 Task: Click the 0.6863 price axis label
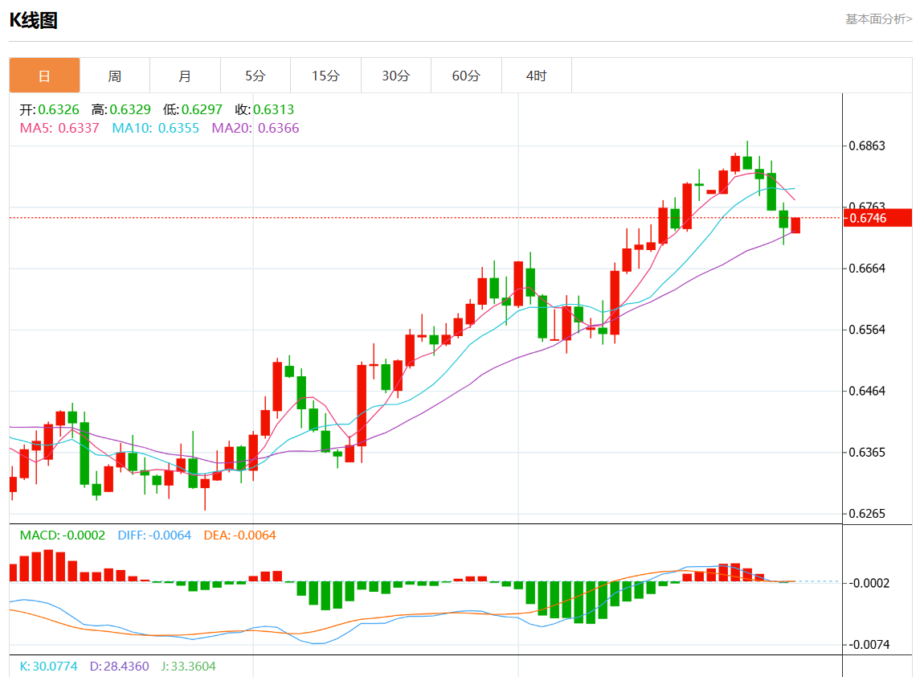pyautogui.click(x=867, y=146)
